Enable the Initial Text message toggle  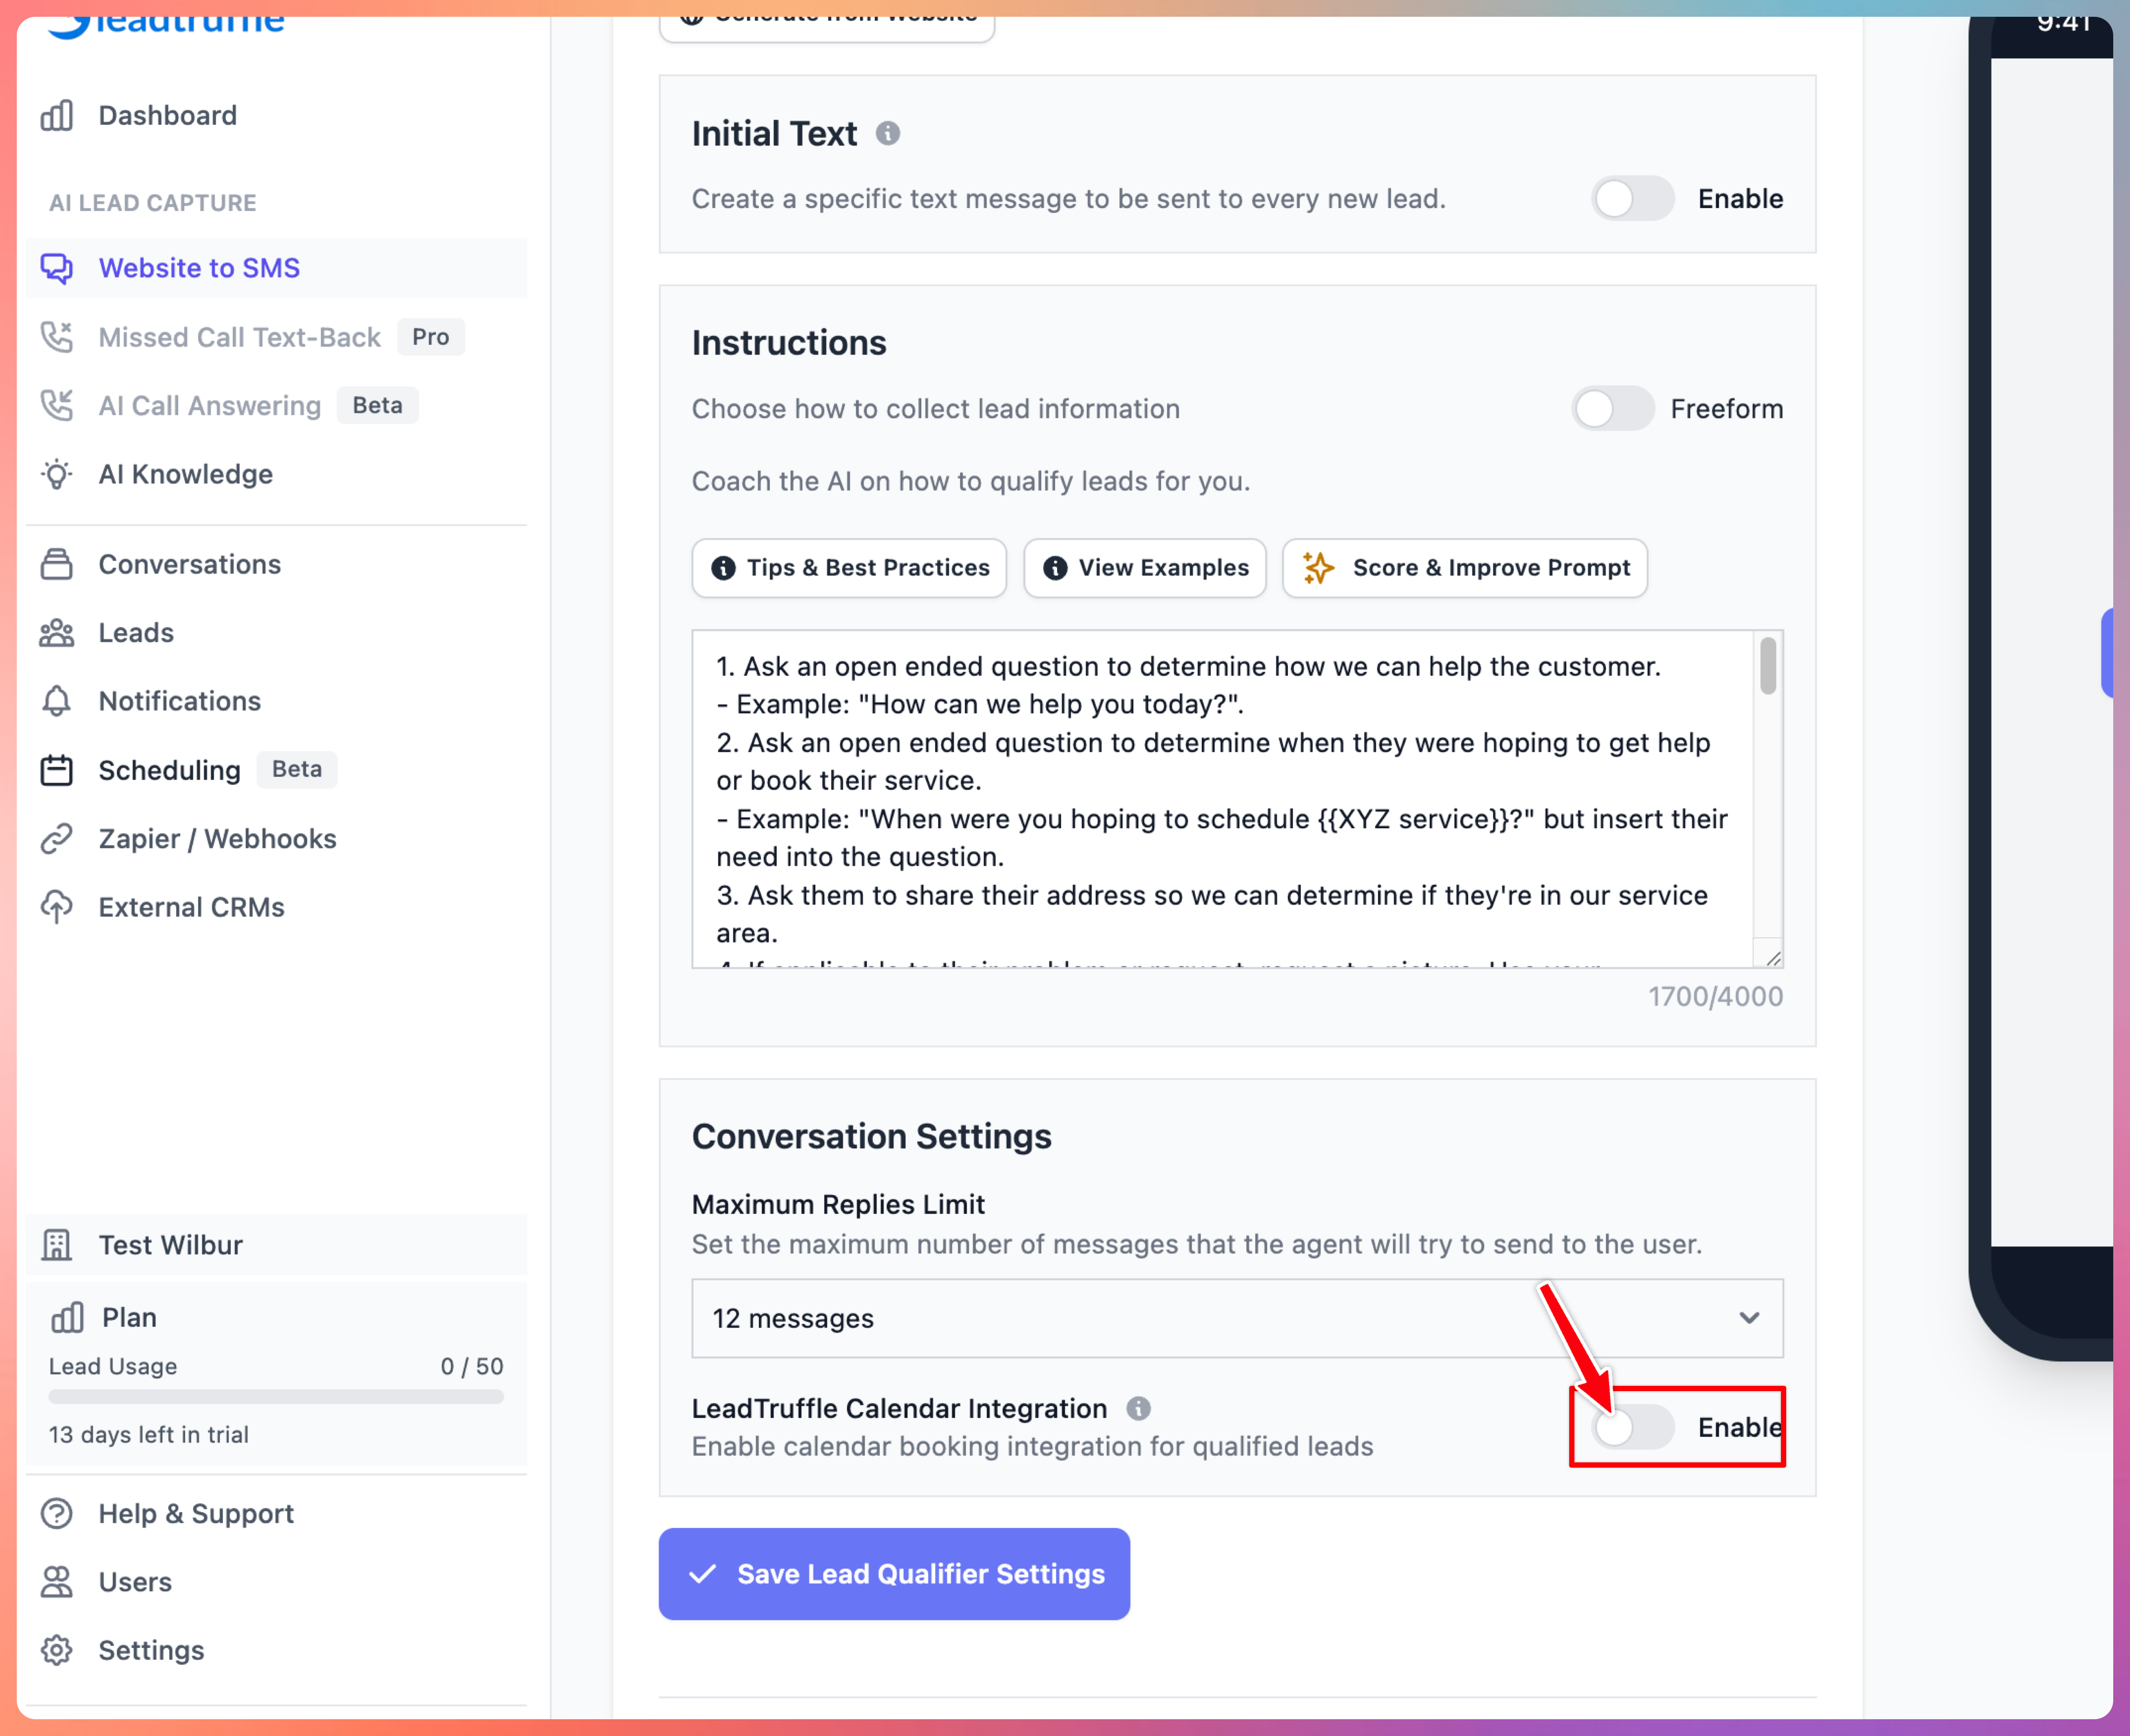tap(1632, 198)
